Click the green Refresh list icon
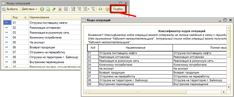 (x=100, y=9)
